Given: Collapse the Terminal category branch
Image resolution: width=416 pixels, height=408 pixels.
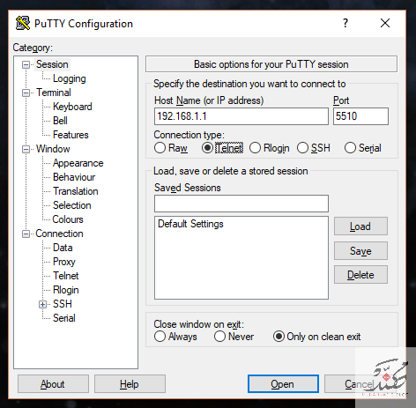Looking at the screenshot, I should [26, 93].
